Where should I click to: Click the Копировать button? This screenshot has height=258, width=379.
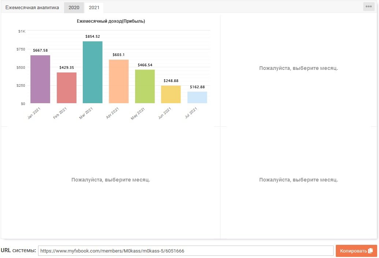pos(356,251)
